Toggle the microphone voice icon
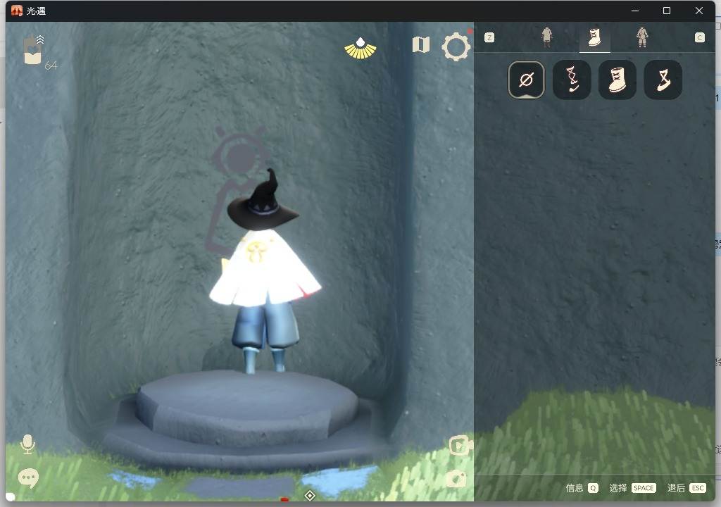 pos(27,444)
